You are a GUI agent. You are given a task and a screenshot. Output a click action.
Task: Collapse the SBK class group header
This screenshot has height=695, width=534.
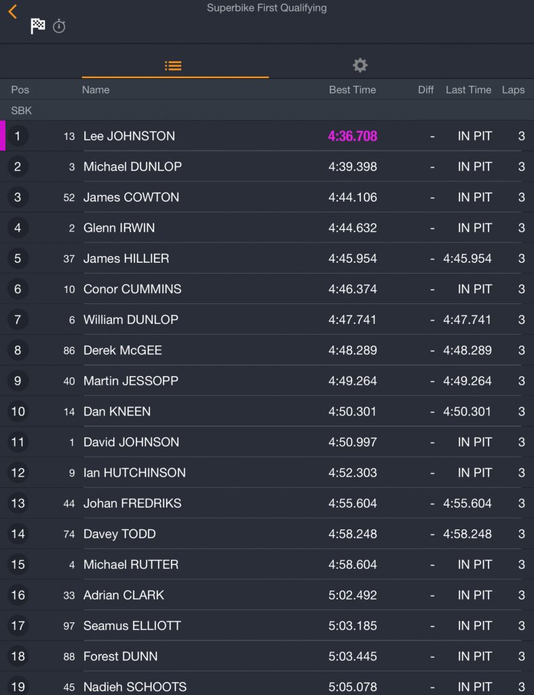click(267, 111)
